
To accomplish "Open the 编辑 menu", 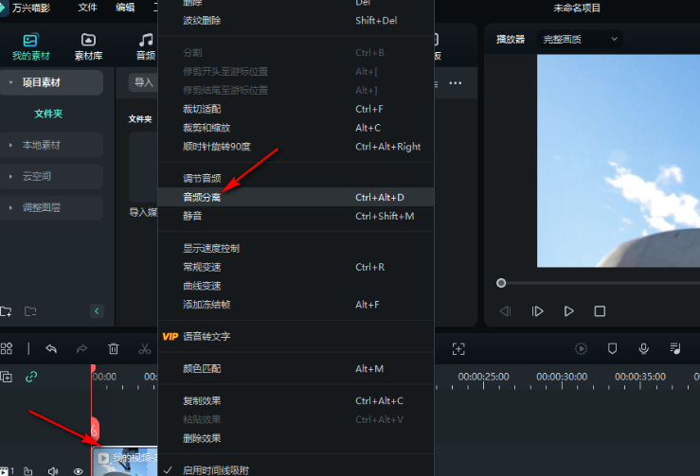I will pos(125,8).
